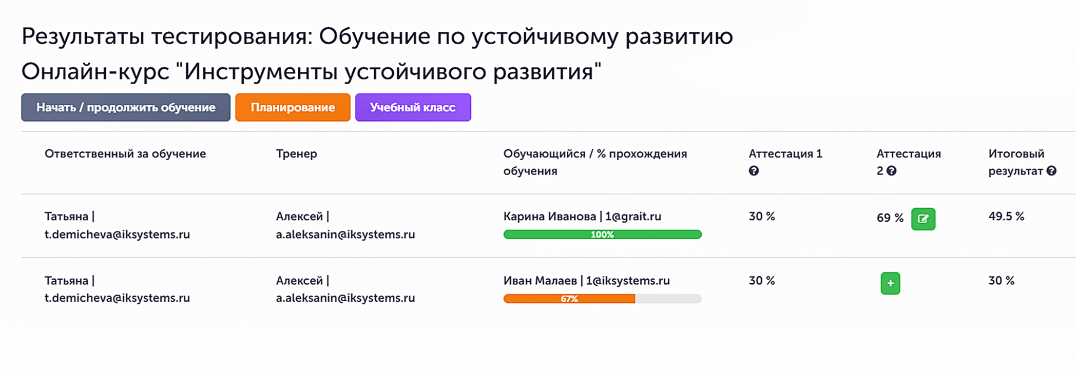1076x370 pixels.
Task: Click the Обучающийся / % прохождения header
Action: [595, 162]
